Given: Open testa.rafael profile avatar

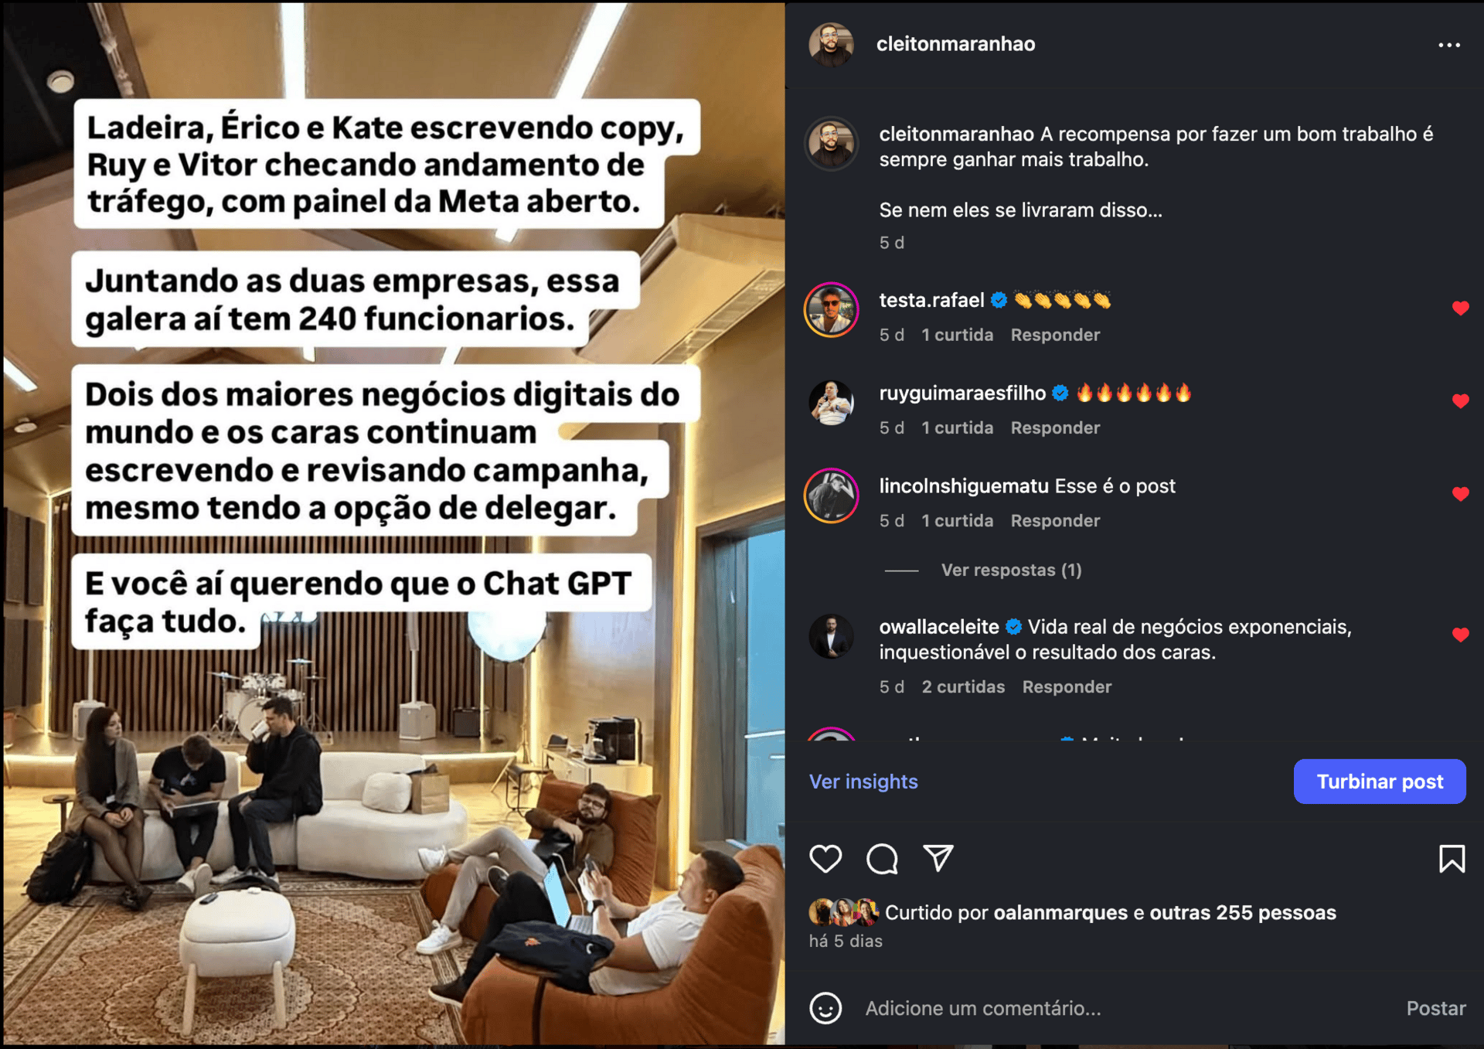Looking at the screenshot, I should point(831,310).
